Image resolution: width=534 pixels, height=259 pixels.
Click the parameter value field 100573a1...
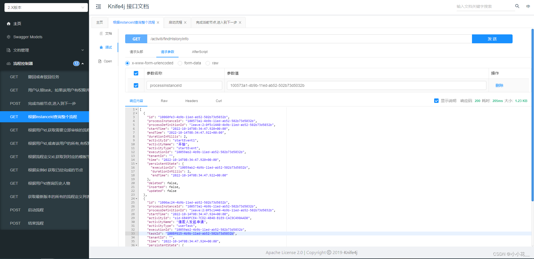pos(357,85)
